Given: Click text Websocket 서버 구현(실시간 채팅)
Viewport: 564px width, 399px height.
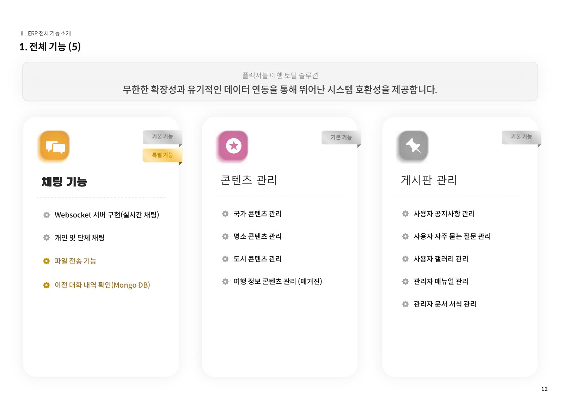Looking at the screenshot, I should [107, 215].
